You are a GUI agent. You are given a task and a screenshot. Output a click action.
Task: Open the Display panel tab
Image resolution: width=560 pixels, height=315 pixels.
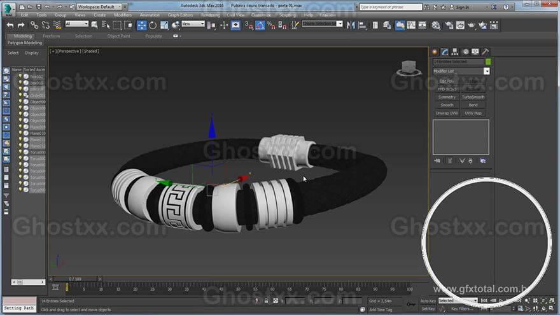(475, 52)
